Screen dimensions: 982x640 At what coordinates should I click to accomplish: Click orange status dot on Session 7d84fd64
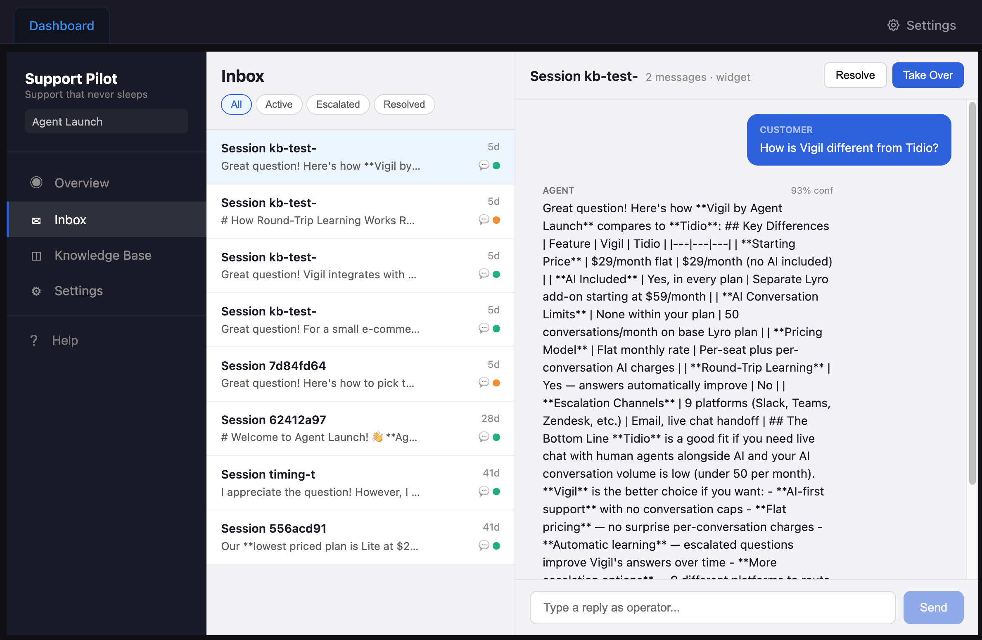(496, 383)
